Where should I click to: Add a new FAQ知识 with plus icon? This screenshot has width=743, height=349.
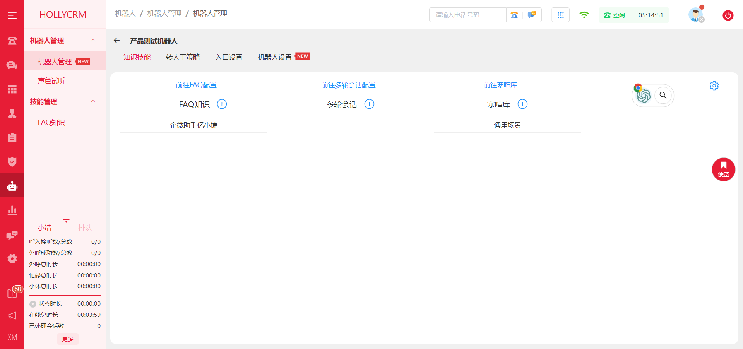tap(222, 104)
